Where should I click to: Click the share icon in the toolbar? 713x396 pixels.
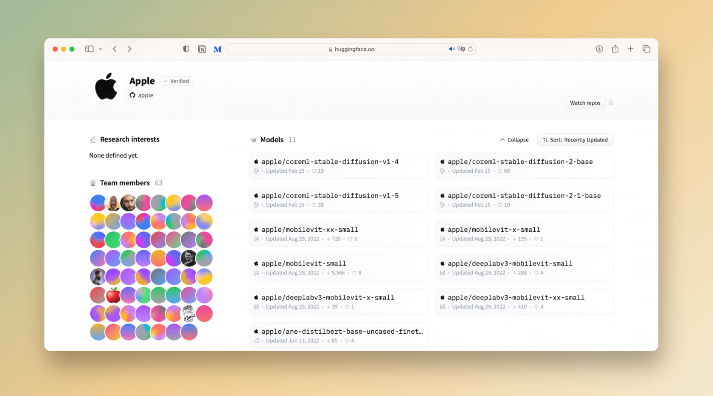tap(615, 49)
